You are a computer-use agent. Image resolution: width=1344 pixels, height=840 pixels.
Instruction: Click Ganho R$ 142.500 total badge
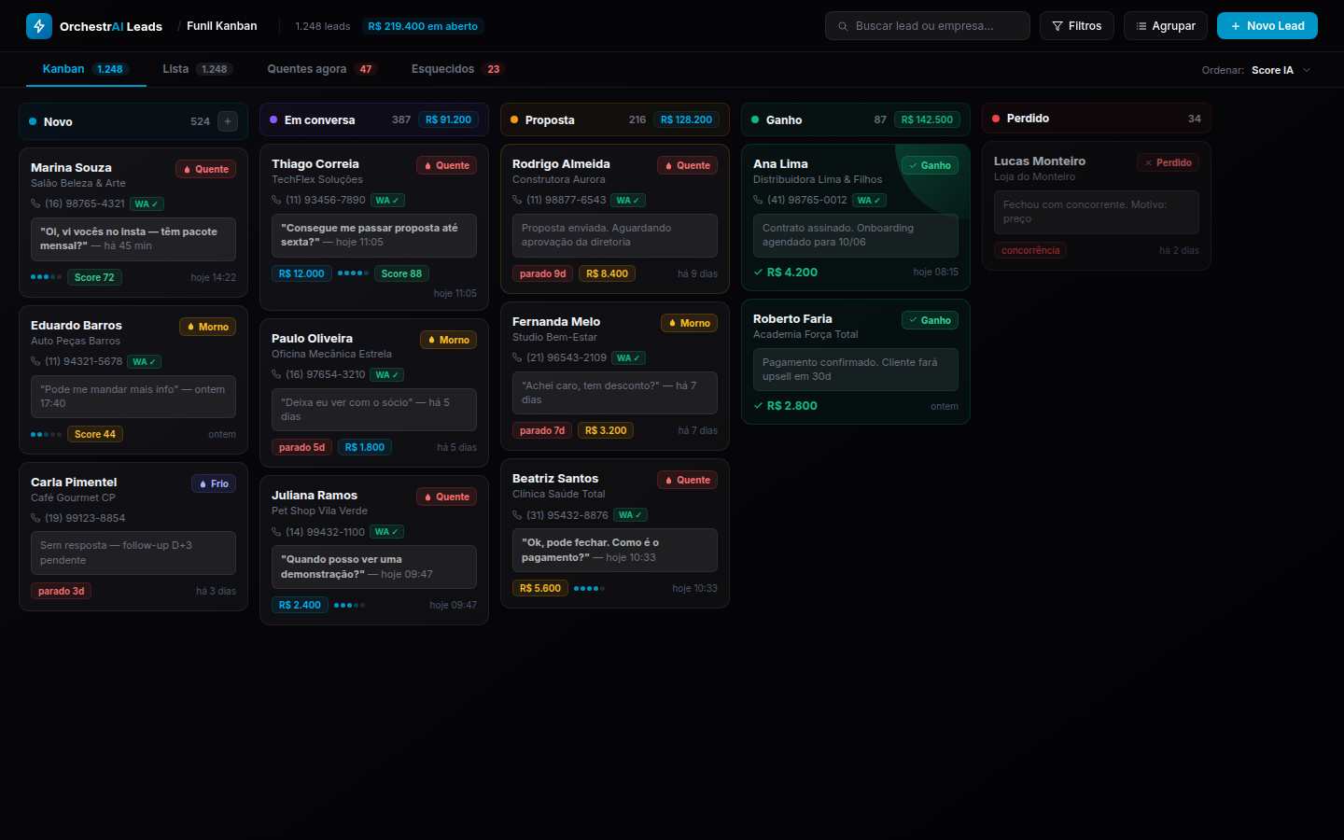[x=927, y=119]
